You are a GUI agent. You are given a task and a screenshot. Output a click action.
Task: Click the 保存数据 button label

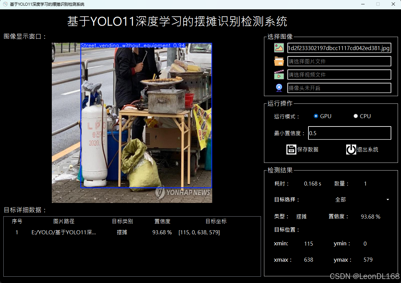(x=308, y=150)
